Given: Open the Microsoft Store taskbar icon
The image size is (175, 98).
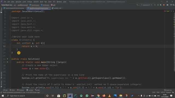Looking at the screenshot, I should tap(59, 96).
